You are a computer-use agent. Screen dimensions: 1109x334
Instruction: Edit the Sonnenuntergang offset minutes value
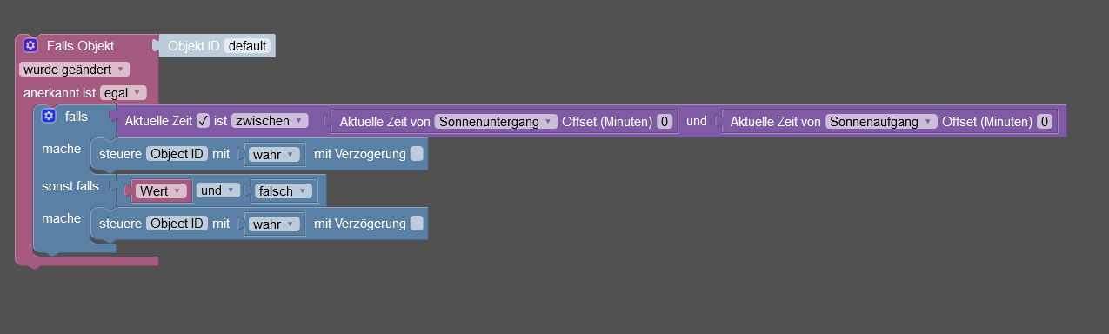tap(665, 122)
